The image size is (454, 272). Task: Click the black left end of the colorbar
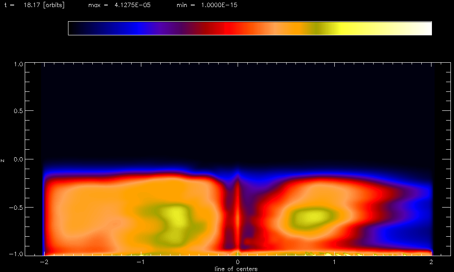pyautogui.click(x=74, y=28)
